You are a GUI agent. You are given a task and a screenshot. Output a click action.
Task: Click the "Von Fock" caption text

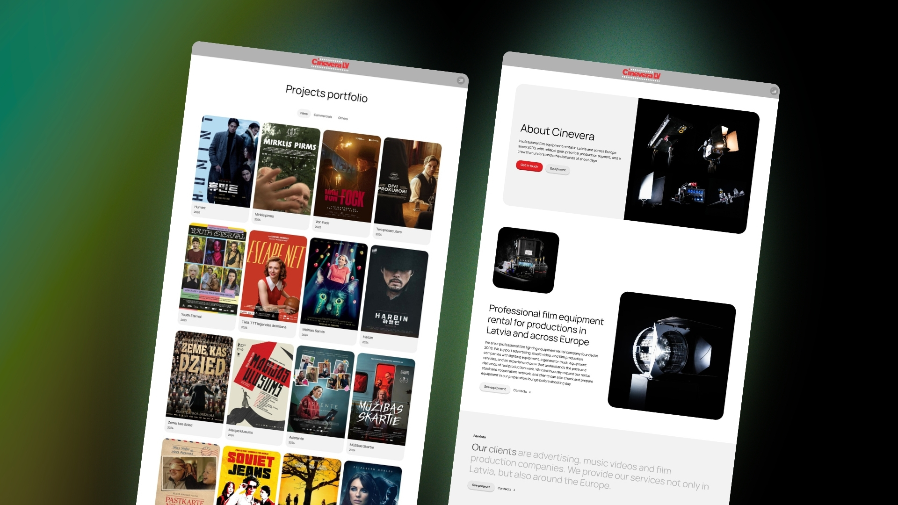click(x=322, y=223)
